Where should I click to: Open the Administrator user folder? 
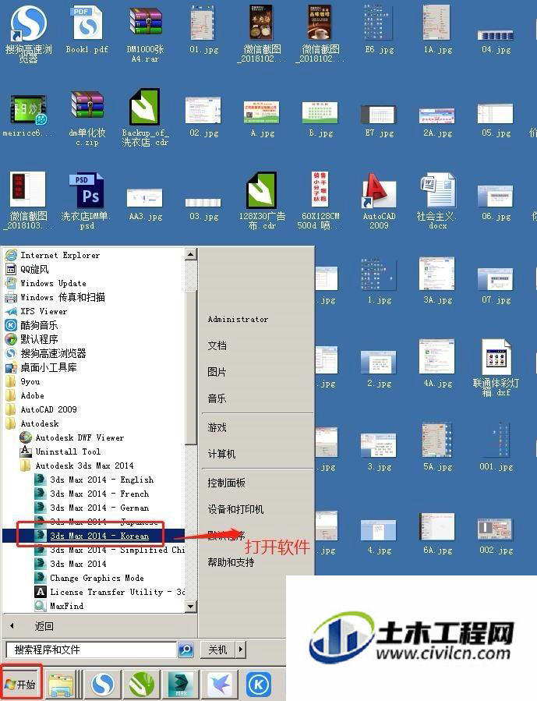(238, 319)
